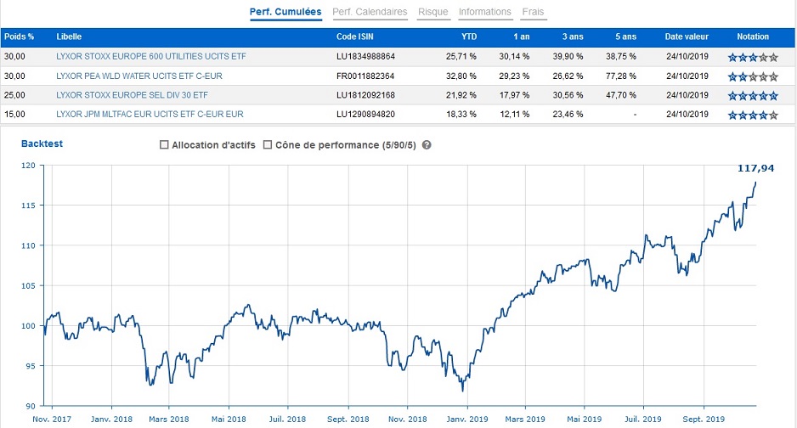Click 3 ans value 30,56 %
This screenshot has width=797, height=428.
(x=568, y=95)
